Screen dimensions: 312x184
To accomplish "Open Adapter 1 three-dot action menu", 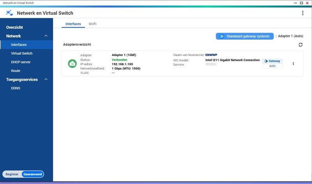I will point(293,63).
